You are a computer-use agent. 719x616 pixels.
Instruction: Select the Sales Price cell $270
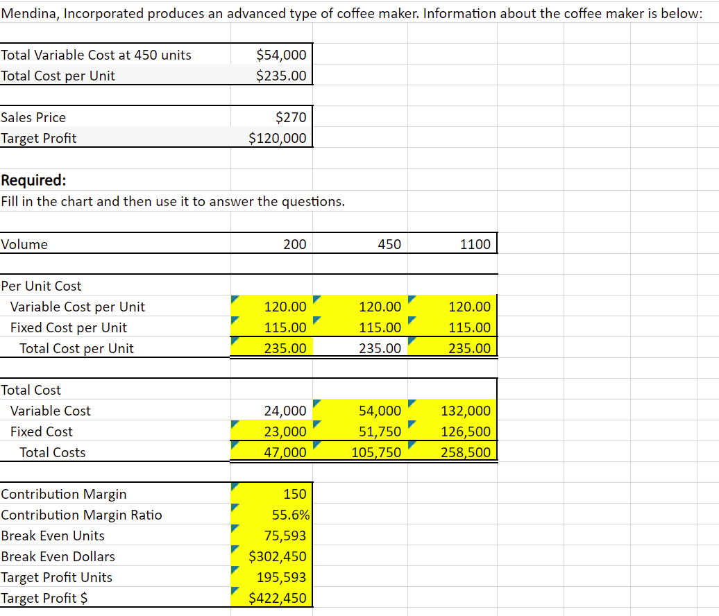pyautogui.click(x=272, y=117)
